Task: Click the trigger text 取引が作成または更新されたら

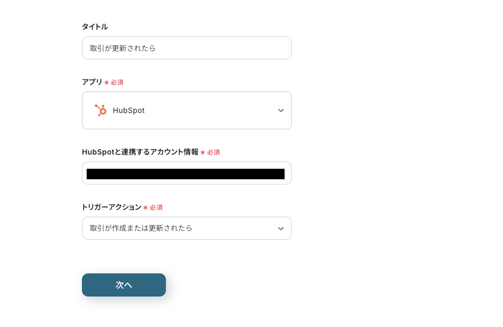Action: click(141, 228)
